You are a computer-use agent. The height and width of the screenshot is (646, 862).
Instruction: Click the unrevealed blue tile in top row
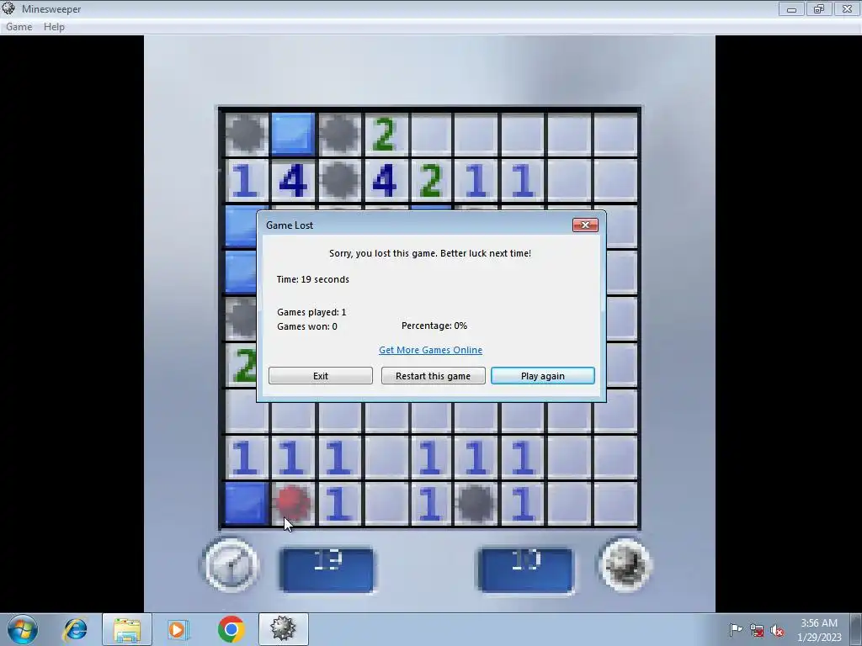coord(293,133)
